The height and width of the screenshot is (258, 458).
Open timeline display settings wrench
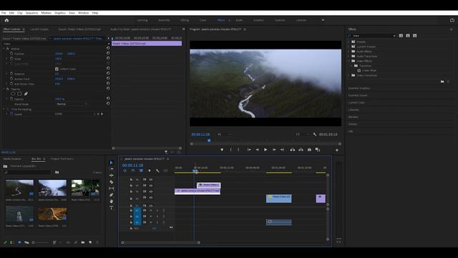pyautogui.click(x=157, y=171)
